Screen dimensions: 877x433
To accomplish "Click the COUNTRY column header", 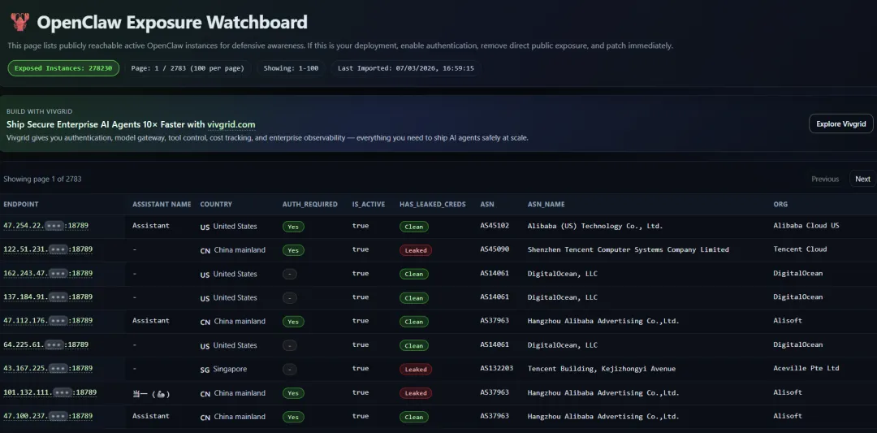I will click(216, 204).
